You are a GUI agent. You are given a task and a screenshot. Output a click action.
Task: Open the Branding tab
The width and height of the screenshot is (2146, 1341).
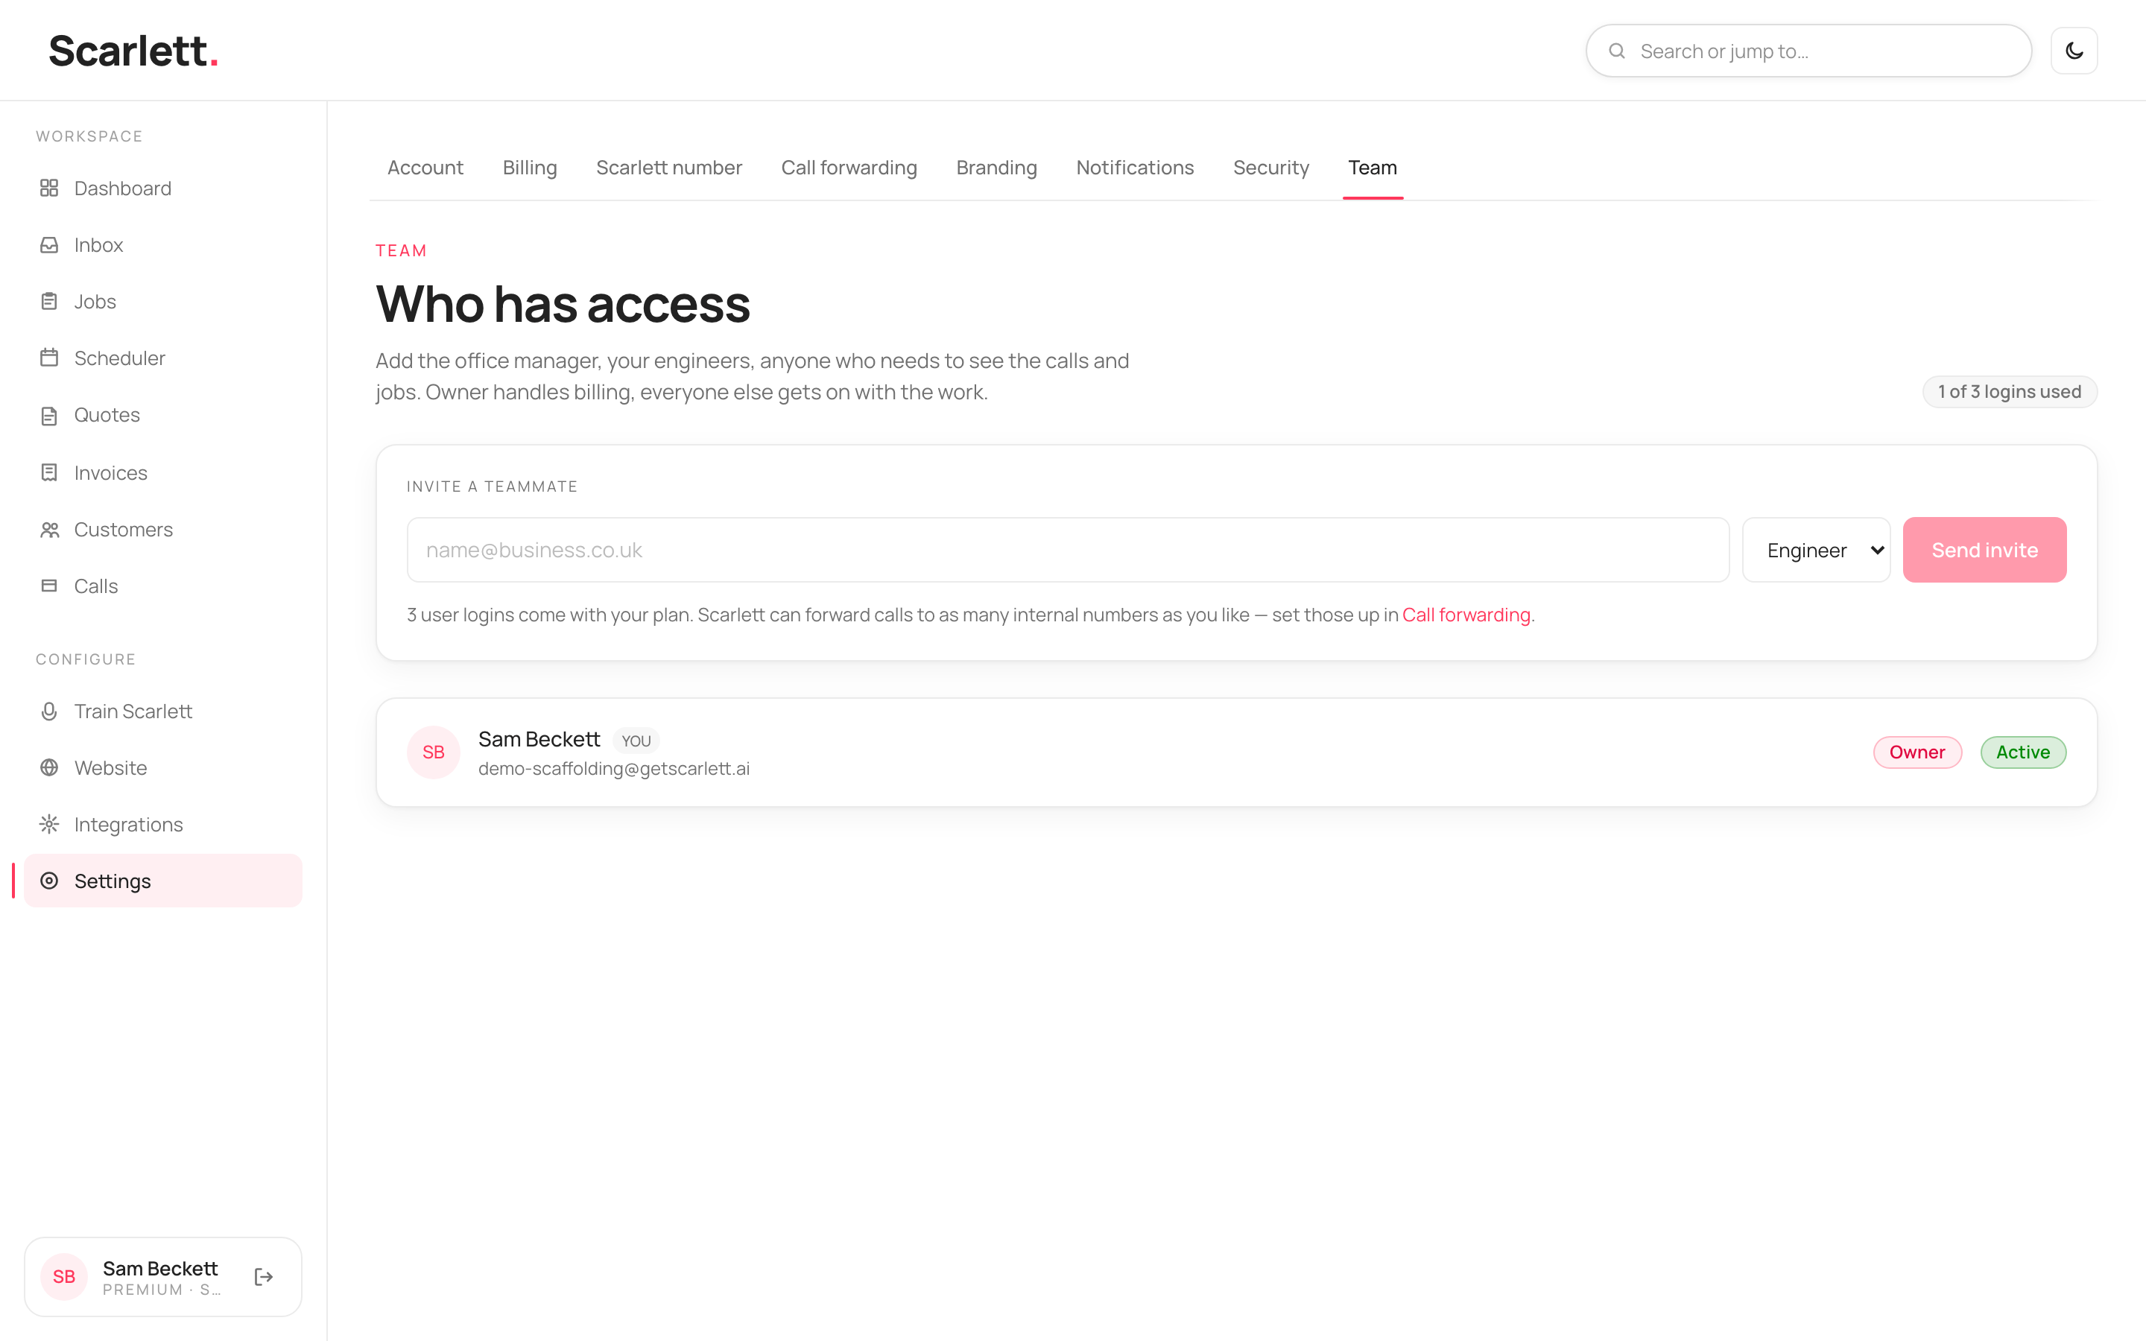[x=996, y=168]
